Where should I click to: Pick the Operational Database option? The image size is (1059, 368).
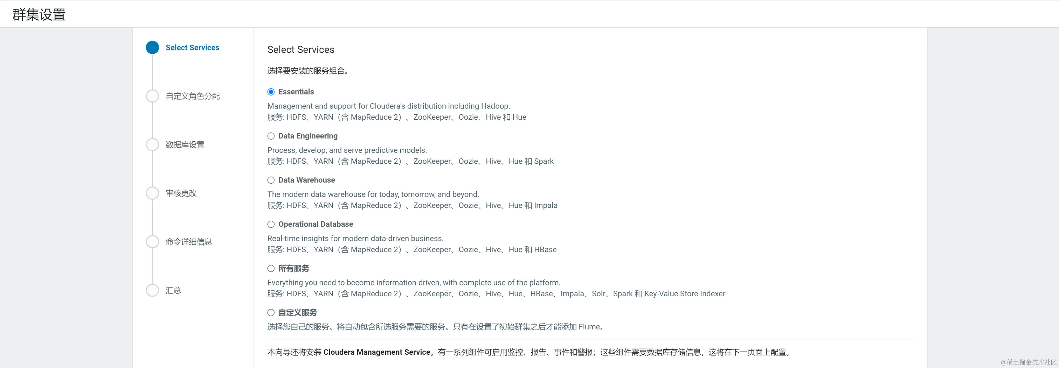271,224
